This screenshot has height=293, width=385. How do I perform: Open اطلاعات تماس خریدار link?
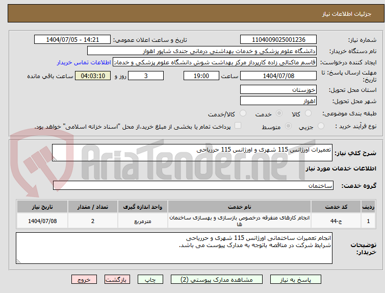pyautogui.click(x=84, y=62)
